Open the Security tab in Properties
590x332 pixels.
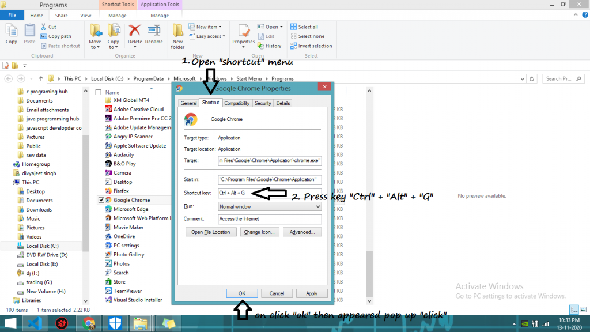click(263, 103)
